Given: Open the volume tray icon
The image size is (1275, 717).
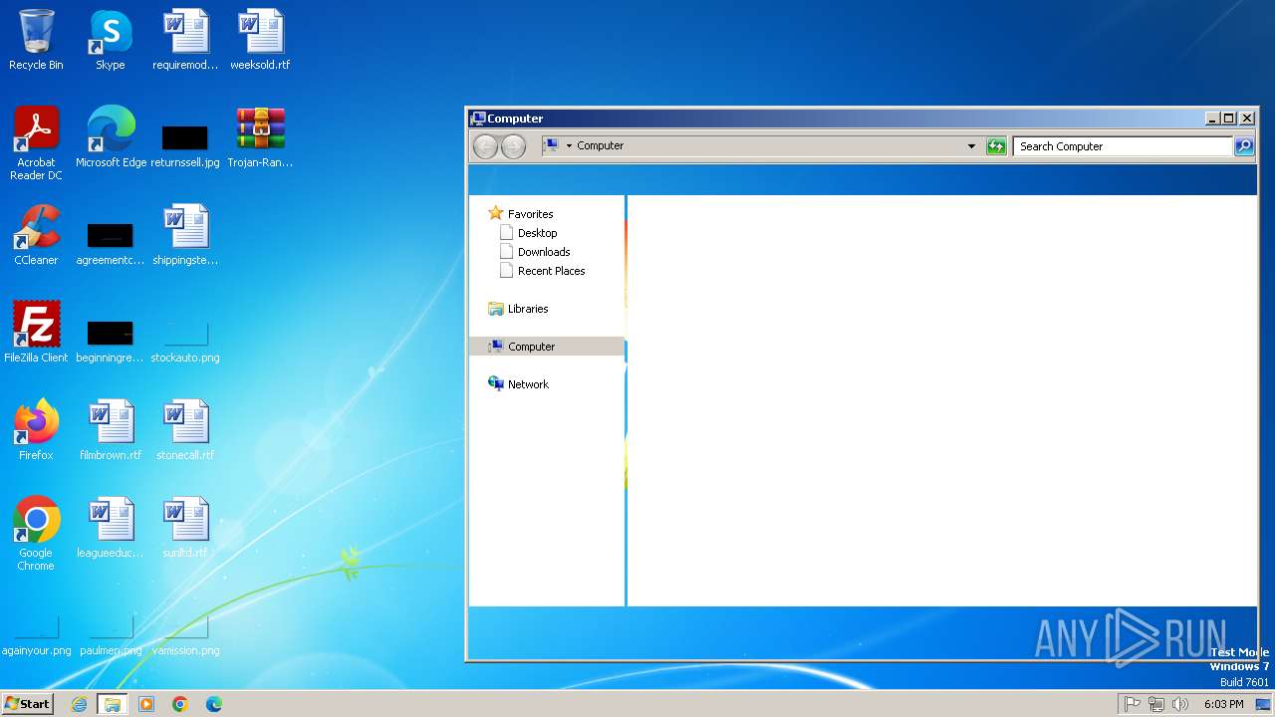Looking at the screenshot, I should [1180, 704].
